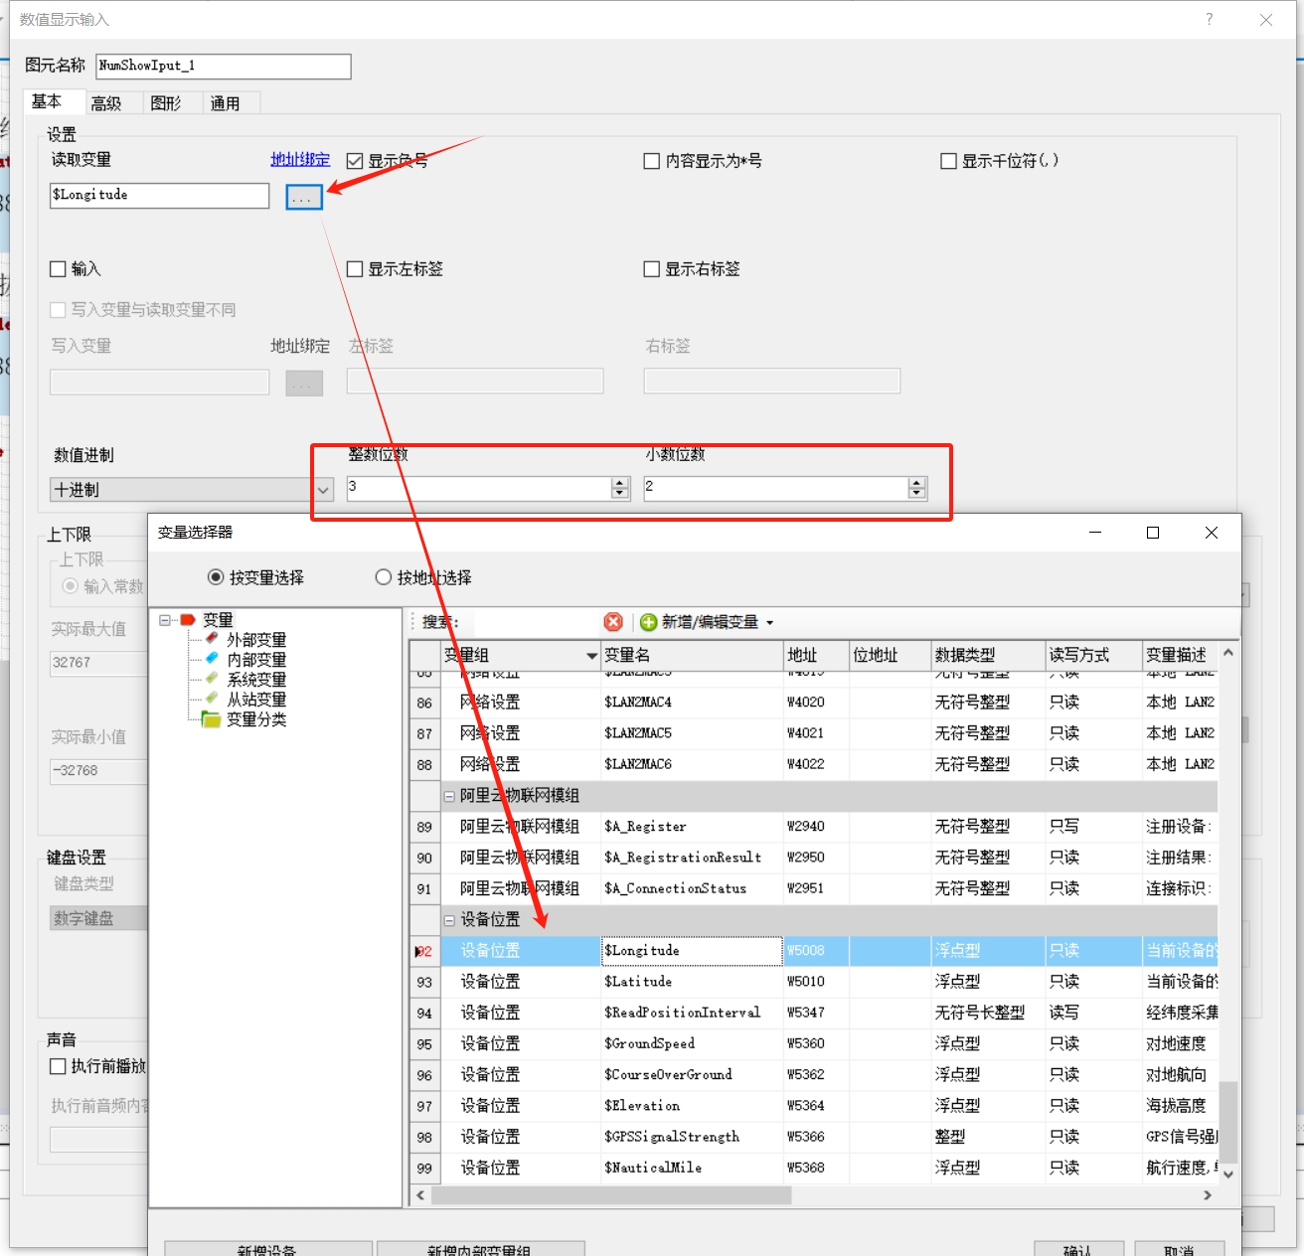Screen dimensions: 1304x1256
Task: Select the 从站变量 tree icon
Action: coord(212,699)
